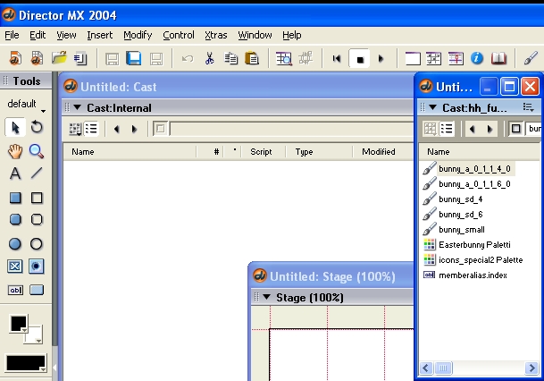
Task: Select the Line tool
Action: 37,173
